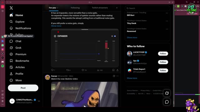Open the floating chat messages button

[x=167, y=102]
